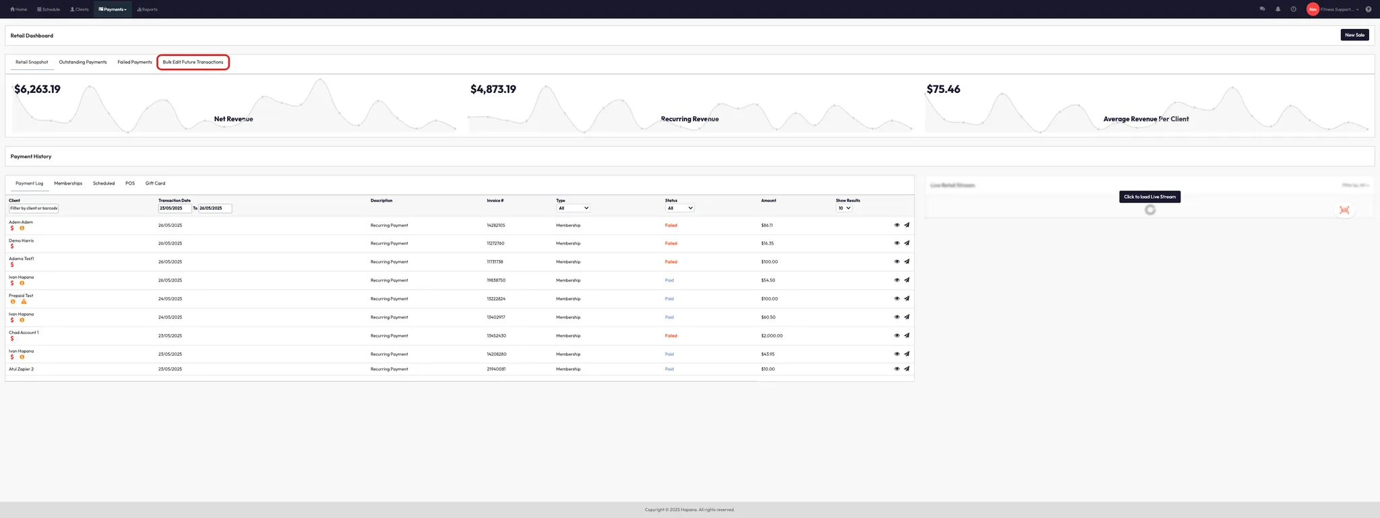Click the red dollar icon under Demo Harris
The width and height of the screenshot is (1380, 518).
pyautogui.click(x=12, y=247)
